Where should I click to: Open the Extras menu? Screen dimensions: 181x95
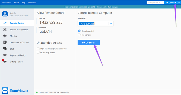click(17, 3)
